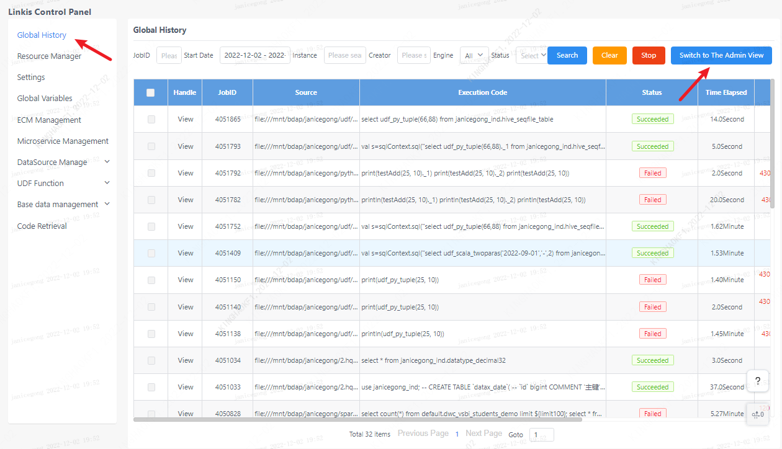The height and width of the screenshot is (449, 782).
Task: Expand the DataSource Manage submenu
Action: (x=107, y=162)
